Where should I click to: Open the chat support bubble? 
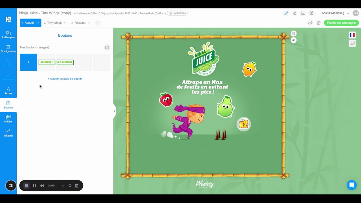click(352, 185)
